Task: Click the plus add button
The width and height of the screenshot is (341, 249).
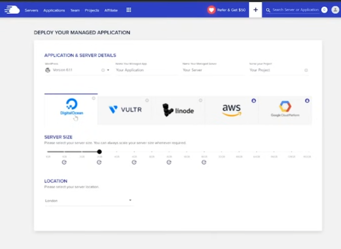Action: point(256,10)
